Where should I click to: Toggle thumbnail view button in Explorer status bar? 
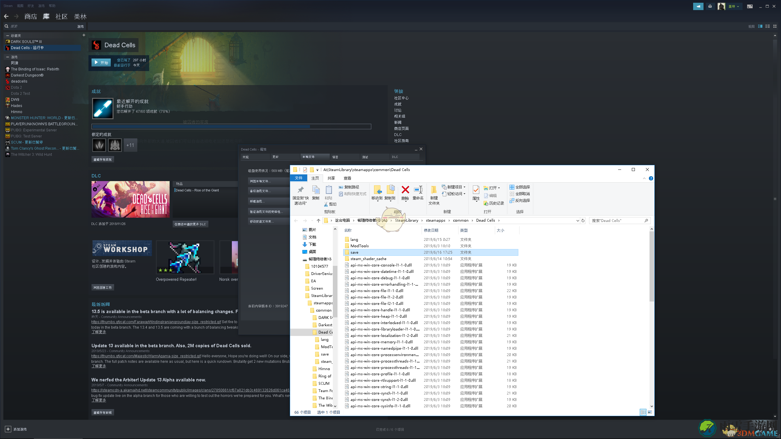pyautogui.click(x=650, y=412)
